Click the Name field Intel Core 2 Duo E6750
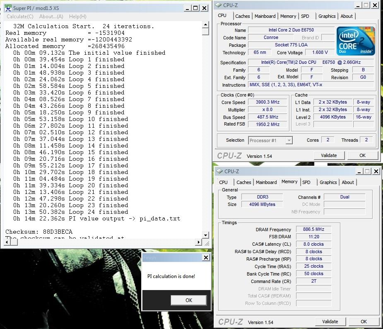Image resolution: width=383 pixels, height=329 pixels. 291,30
